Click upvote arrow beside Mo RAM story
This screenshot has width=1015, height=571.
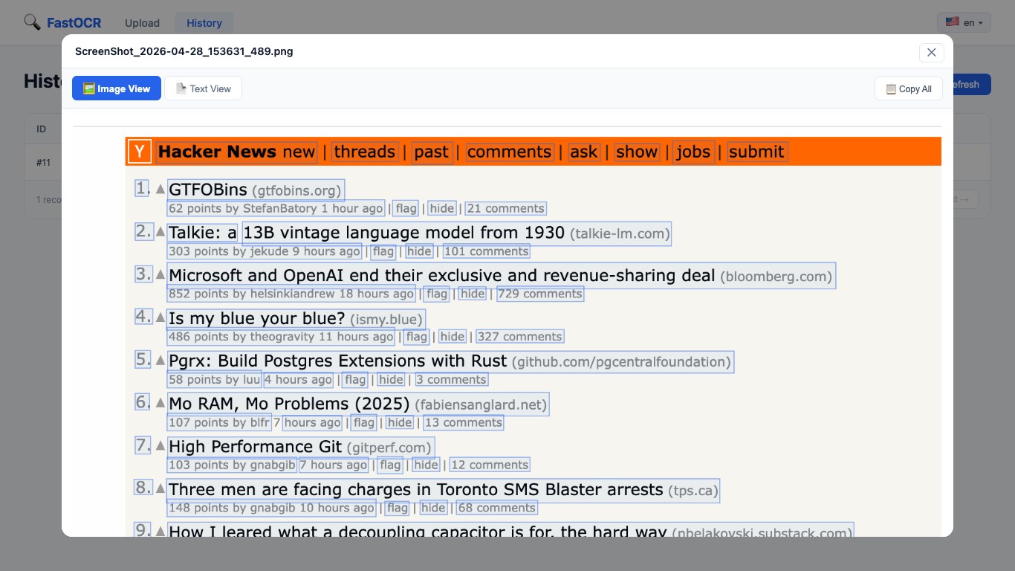[x=160, y=403]
